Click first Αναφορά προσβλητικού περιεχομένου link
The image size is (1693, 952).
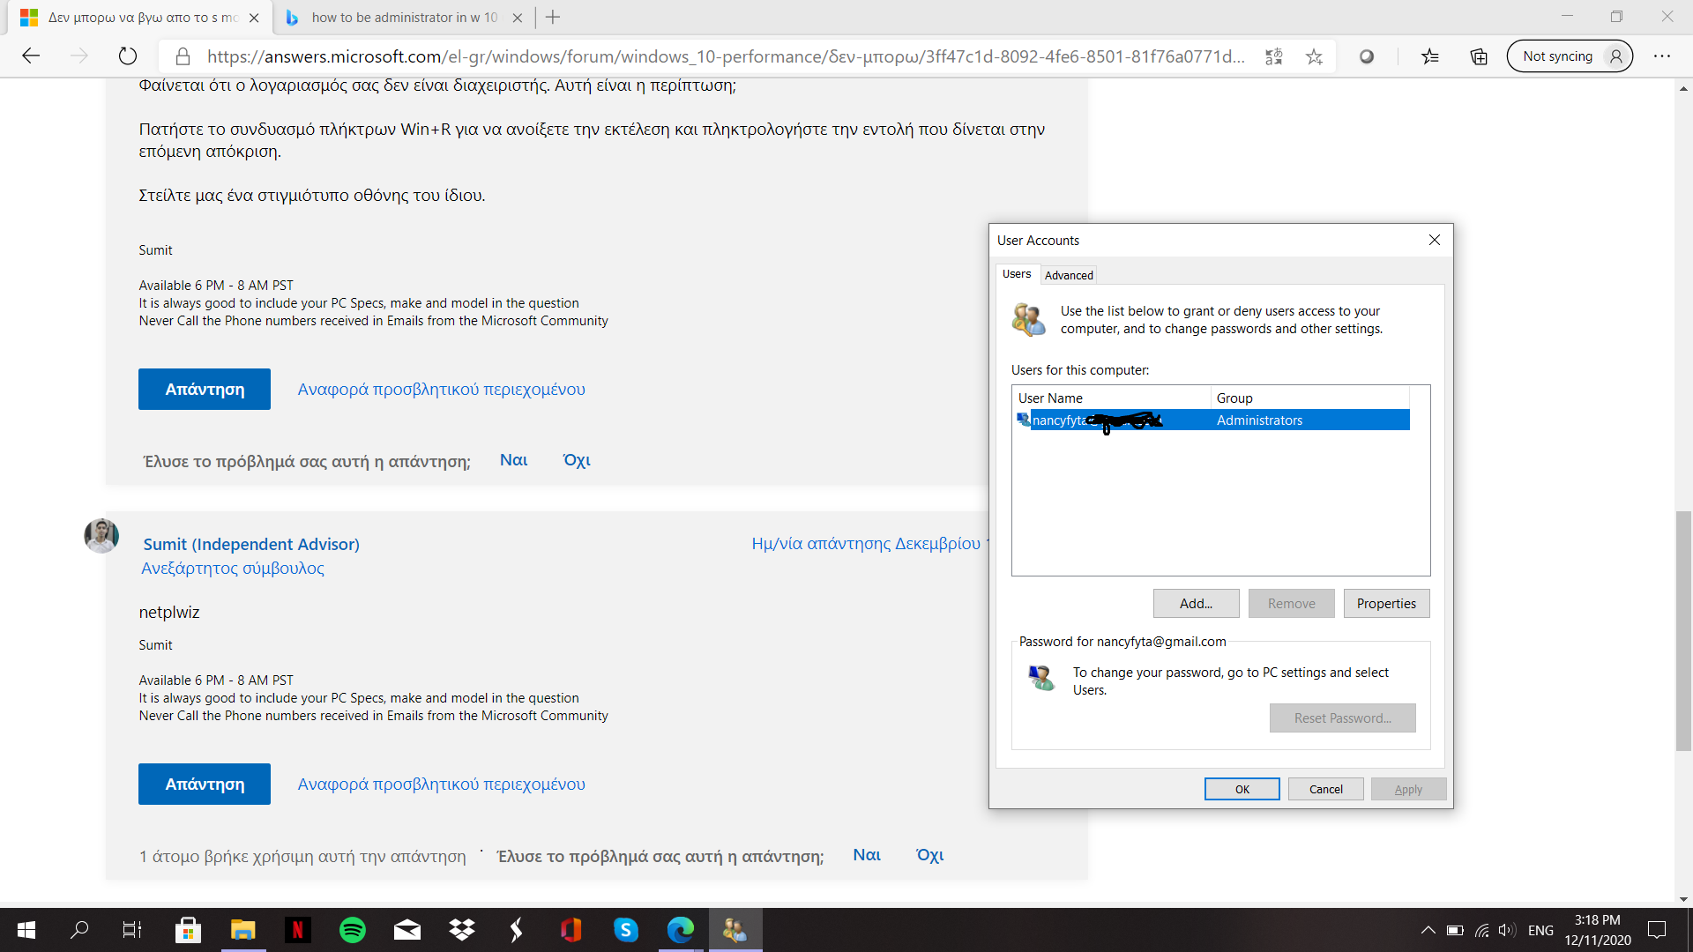(441, 389)
